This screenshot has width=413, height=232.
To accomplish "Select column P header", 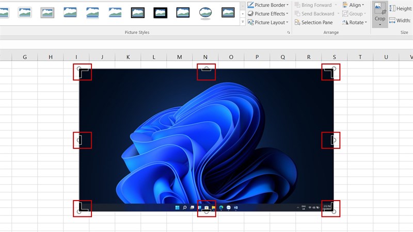I will coord(257,57).
